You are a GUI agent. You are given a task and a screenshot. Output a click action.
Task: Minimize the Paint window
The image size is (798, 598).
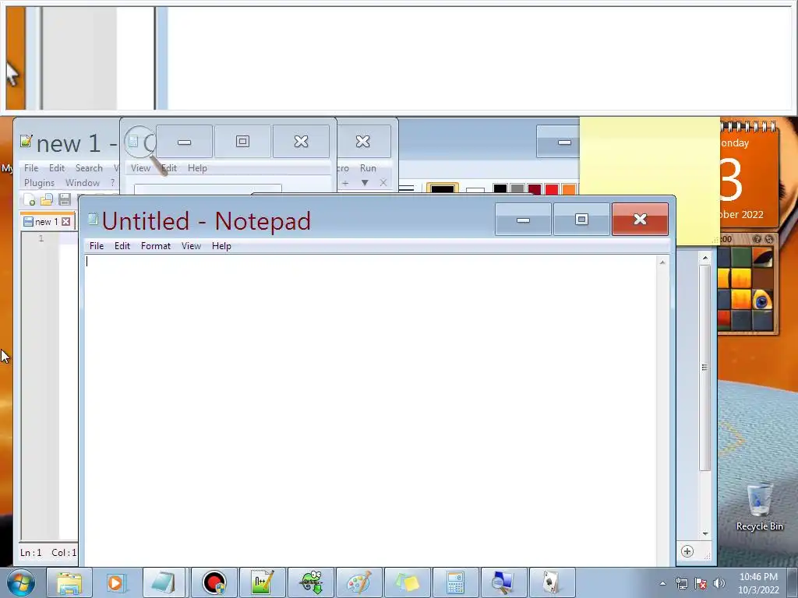click(x=559, y=142)
